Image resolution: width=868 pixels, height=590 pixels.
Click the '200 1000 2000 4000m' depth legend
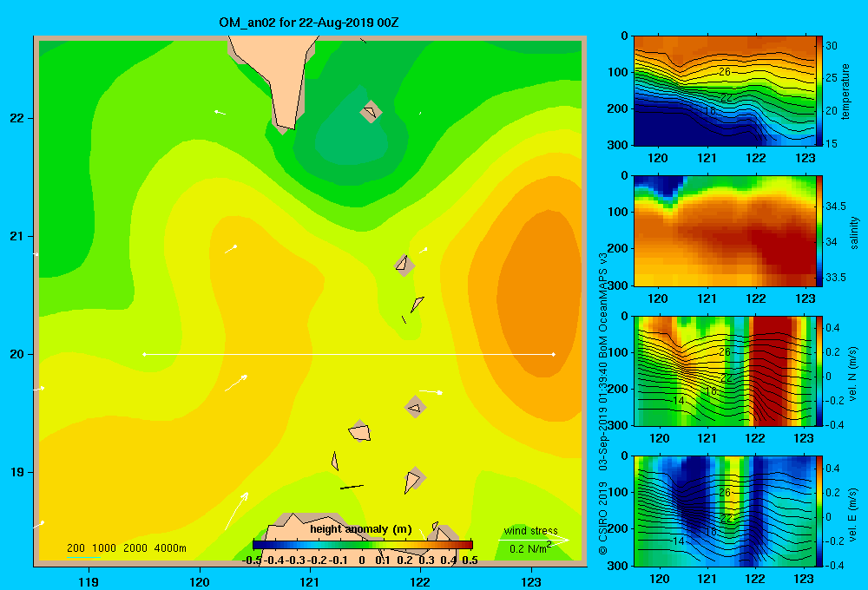coord(126,548)
